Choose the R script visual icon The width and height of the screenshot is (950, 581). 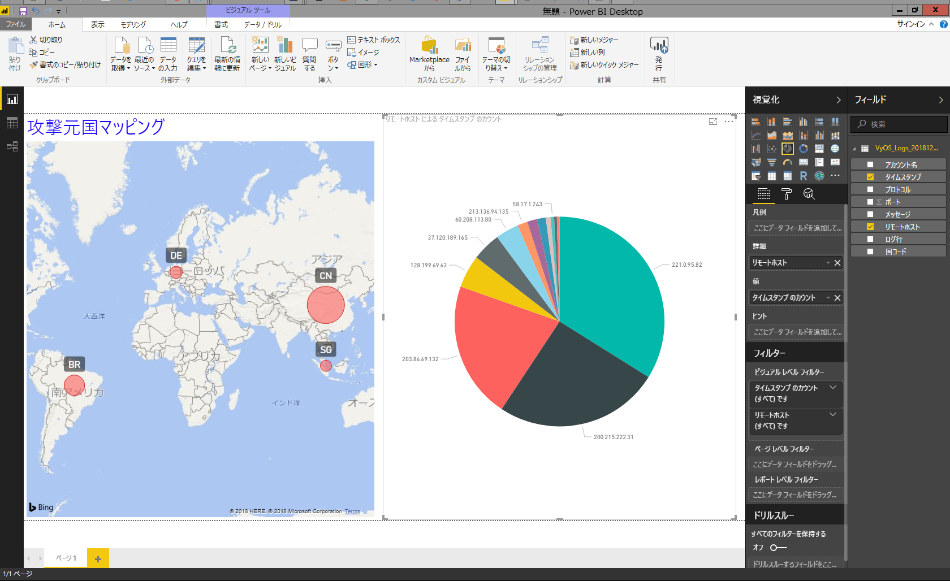tap(804, 176)
